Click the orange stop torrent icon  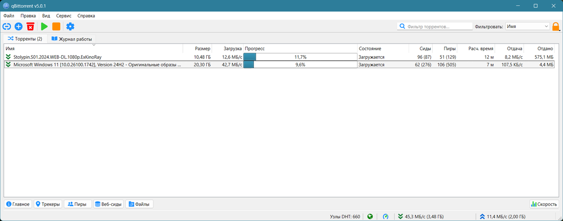[x=56, y=26]
